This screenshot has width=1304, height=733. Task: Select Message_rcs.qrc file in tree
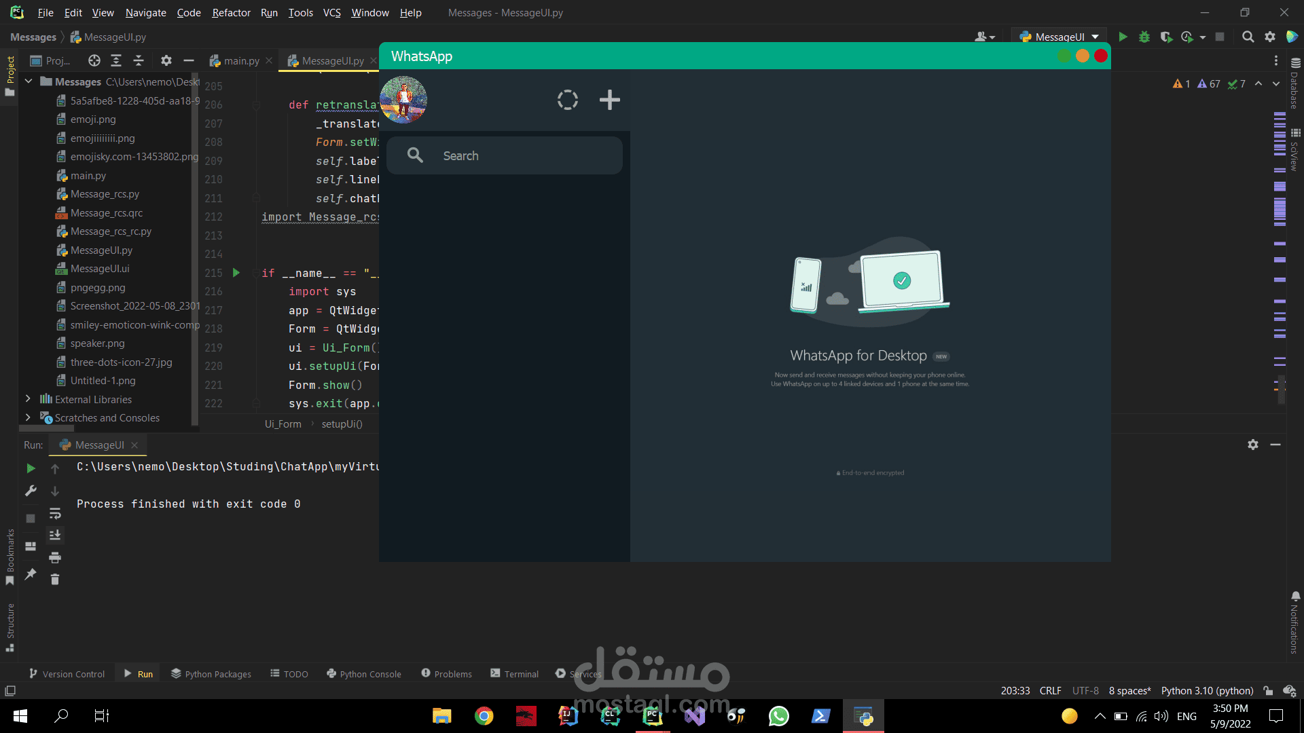pos(107,212)
